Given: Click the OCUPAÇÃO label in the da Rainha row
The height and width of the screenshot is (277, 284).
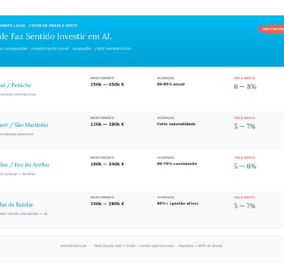Looking at the screenshot, I should pos(166,198).
